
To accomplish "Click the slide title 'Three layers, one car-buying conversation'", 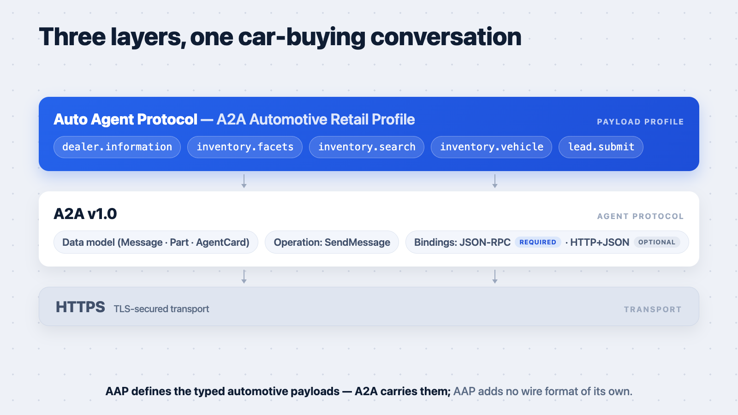I will point(280,37).
